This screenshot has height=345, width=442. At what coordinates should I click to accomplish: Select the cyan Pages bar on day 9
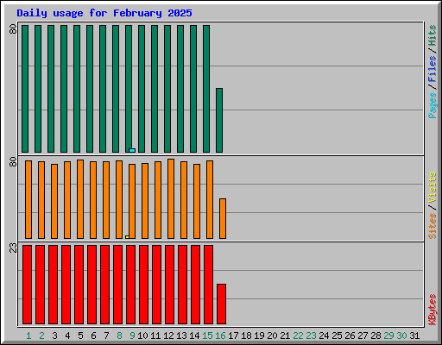[x=132, y=150]
